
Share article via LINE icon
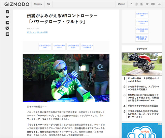click(7, 23)
